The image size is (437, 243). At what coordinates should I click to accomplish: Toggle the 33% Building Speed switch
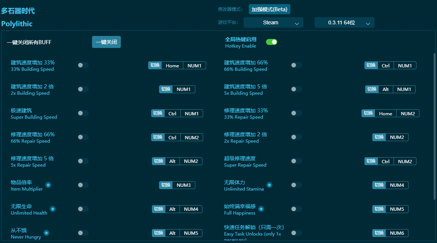tap(83, 65)
